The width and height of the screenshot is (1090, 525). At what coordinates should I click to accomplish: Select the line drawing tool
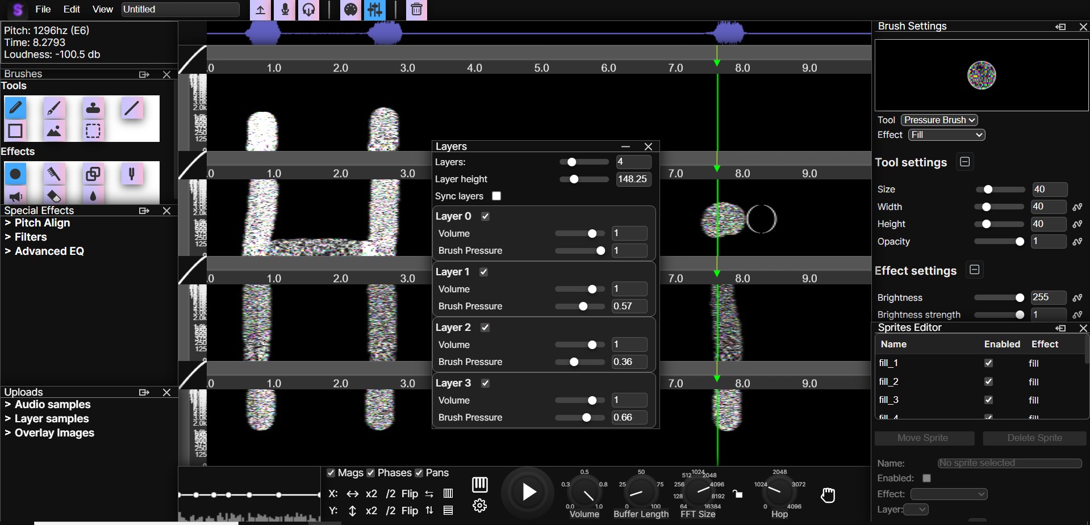[132, 107]
